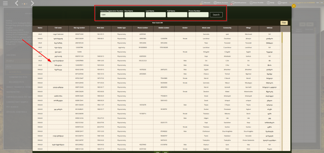Open HOLDING in the background sidebar

point(11,55)
